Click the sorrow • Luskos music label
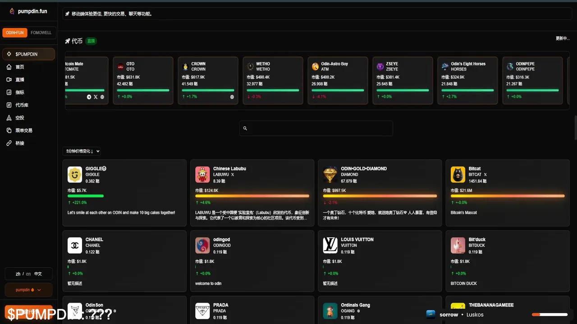 click(462, 315)
